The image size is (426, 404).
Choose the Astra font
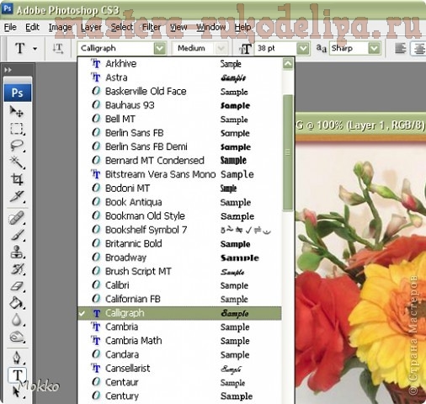[179, 77]
